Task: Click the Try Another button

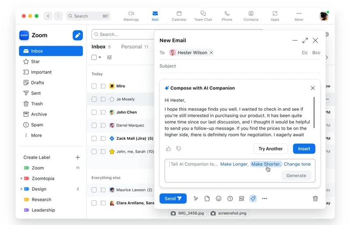Action: [270, 149]
